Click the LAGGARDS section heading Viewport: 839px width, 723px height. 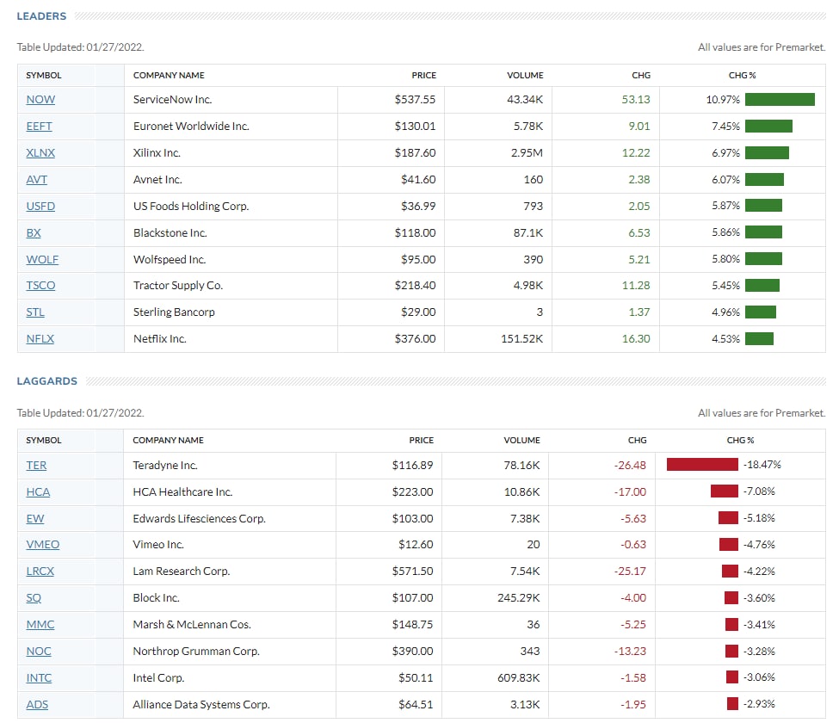47,381
